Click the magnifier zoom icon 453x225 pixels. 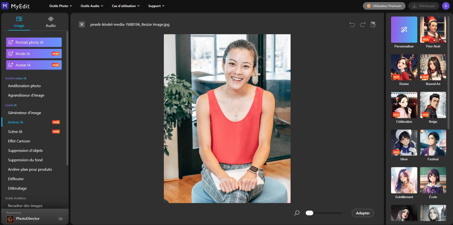(297, 213)
